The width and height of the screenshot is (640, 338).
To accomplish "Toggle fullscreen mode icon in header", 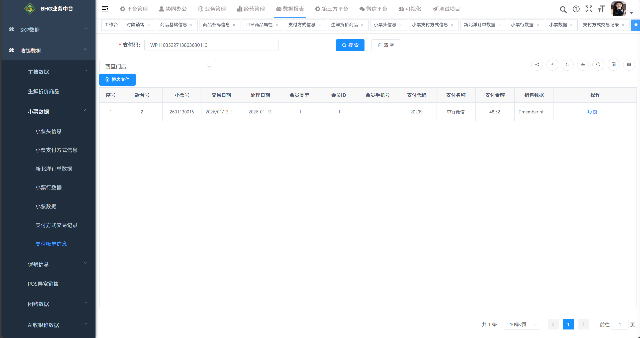I will 589,9.
